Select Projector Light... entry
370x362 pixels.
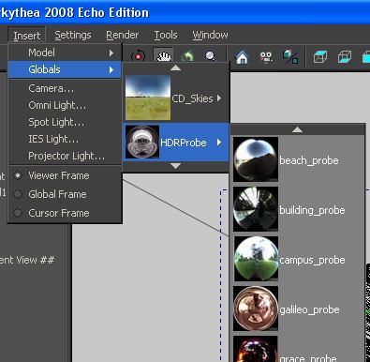click(65, 156)
